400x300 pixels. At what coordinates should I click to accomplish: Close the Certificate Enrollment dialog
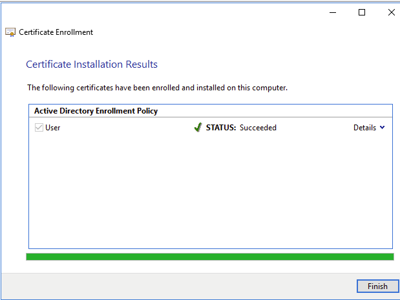[391, 12]
